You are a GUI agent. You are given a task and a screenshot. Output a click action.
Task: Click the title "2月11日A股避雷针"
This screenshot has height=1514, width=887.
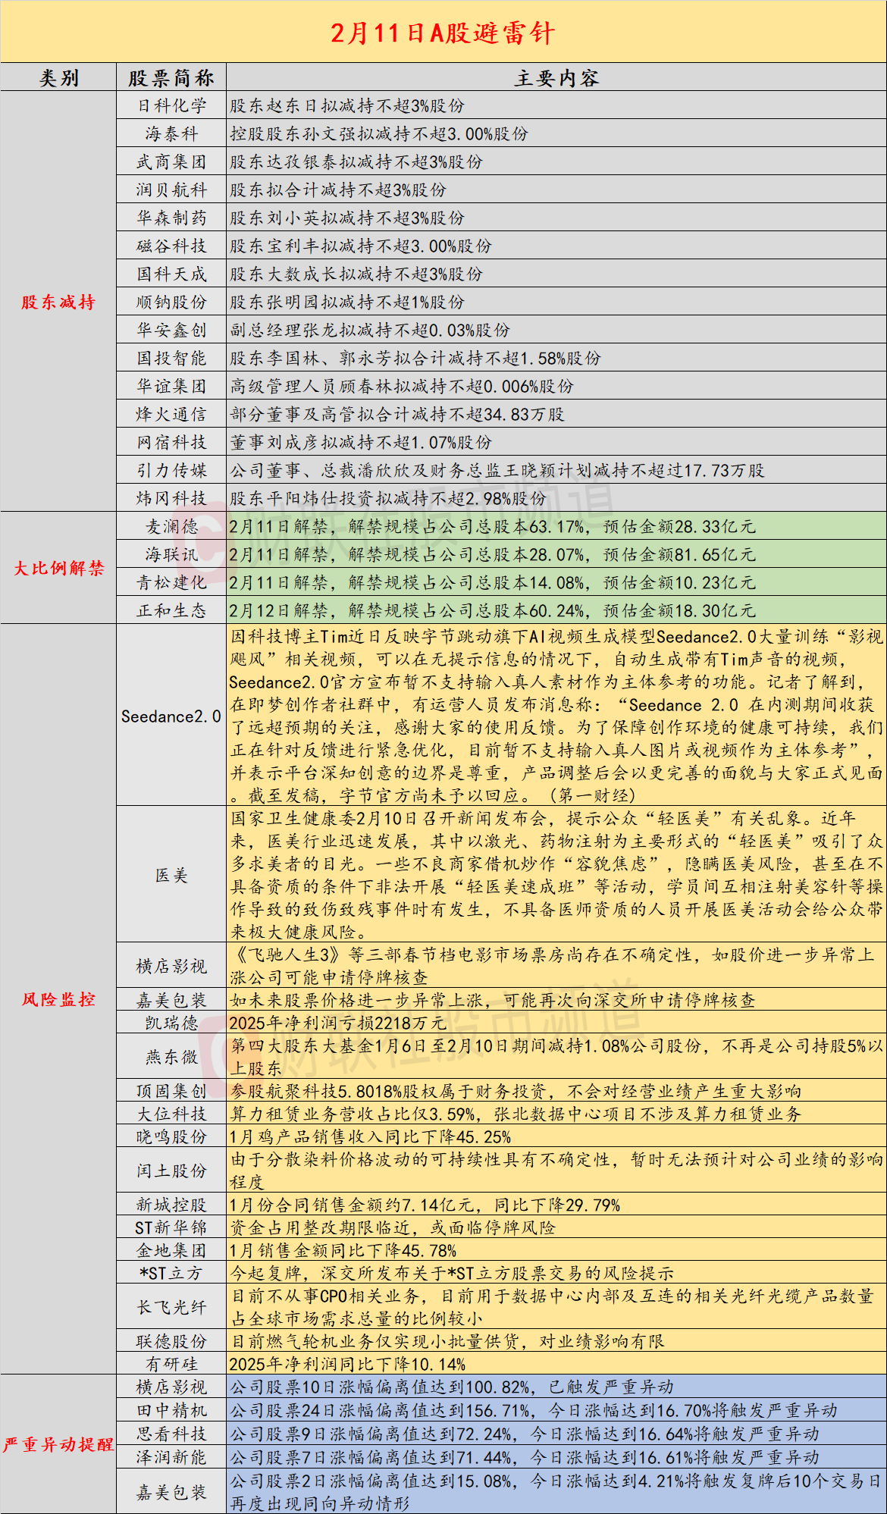click(x=443, y=33)
